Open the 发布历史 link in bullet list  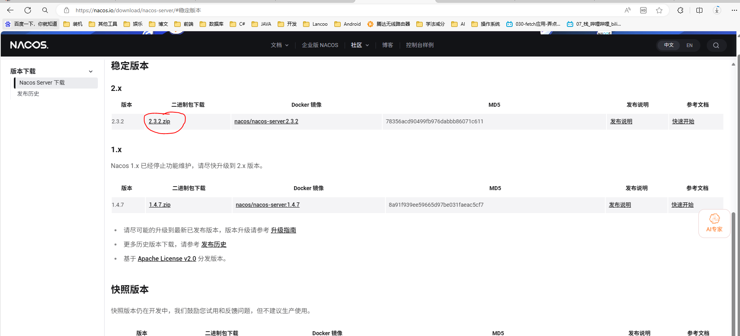[x=214, y=244]
